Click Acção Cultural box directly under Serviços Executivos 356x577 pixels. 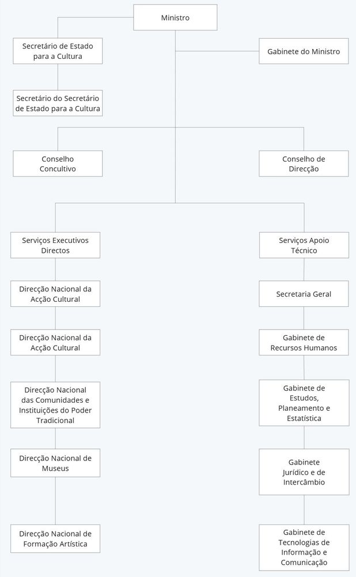pos(55,294)
